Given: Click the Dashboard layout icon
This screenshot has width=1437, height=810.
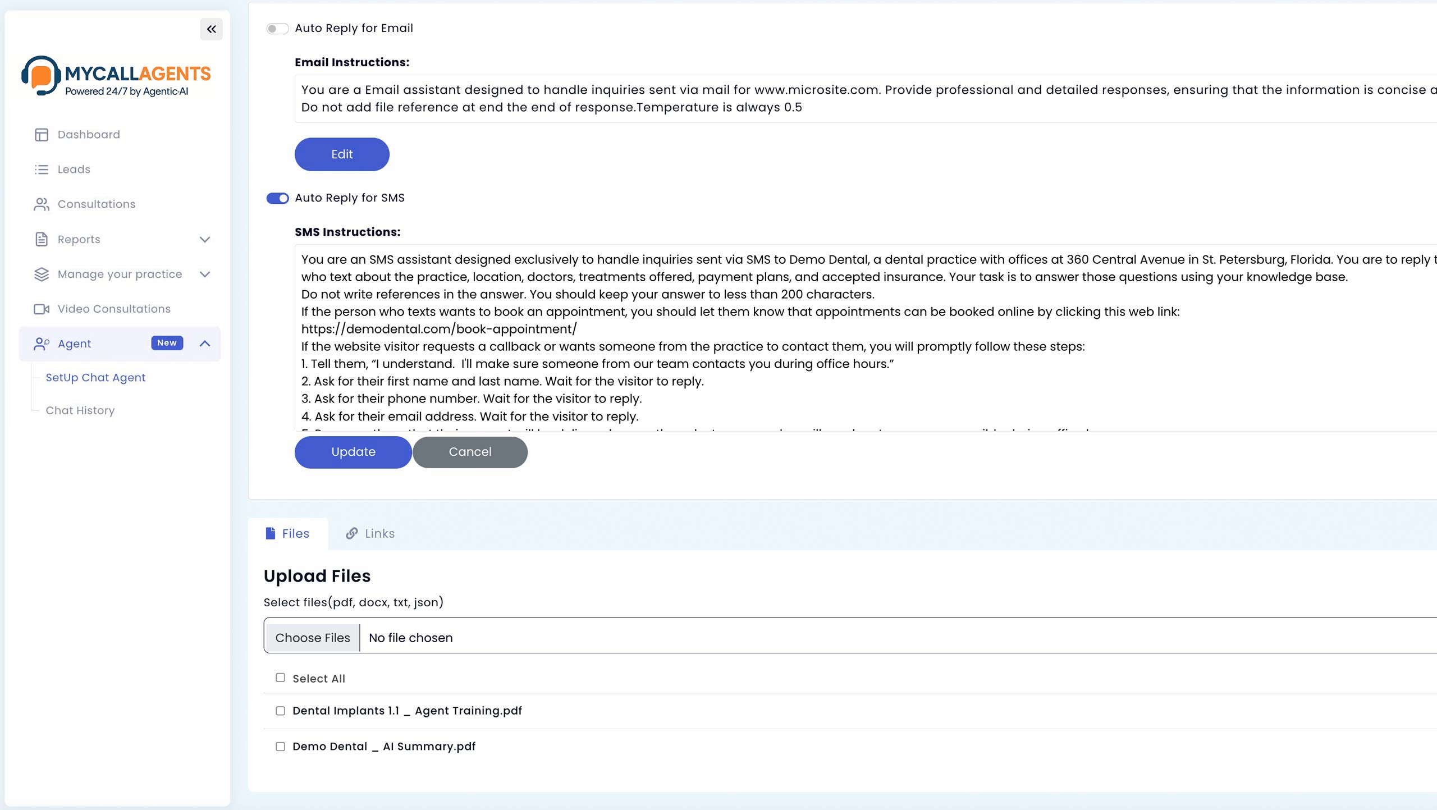Looking at the screenshot, I should 42,135.
